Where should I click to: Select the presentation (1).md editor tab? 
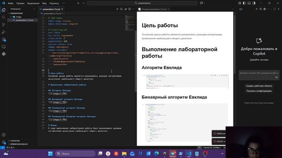(51, 9)
